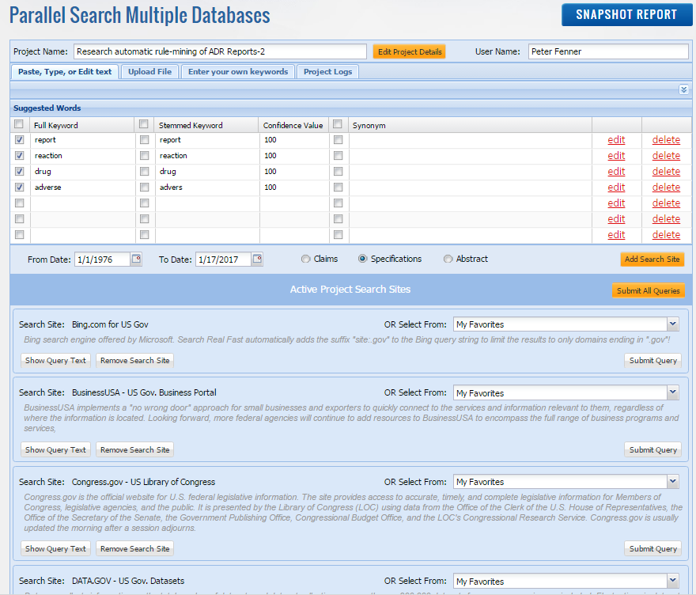Select the Specifications radio button
Screen dimensions: 696x595
(363, 259)
